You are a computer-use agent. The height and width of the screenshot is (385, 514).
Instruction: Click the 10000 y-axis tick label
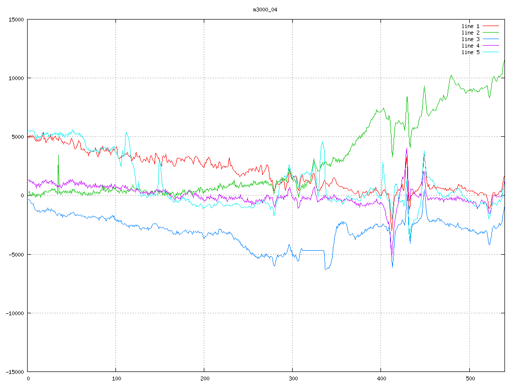click(x=16, y=78)
